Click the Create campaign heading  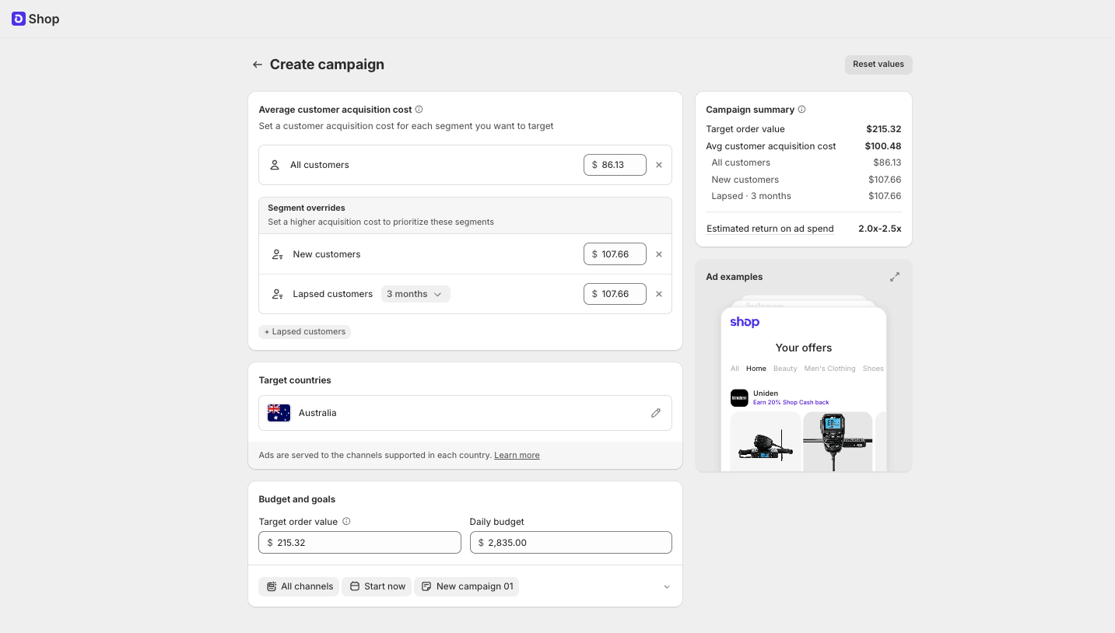coord(327,65)
